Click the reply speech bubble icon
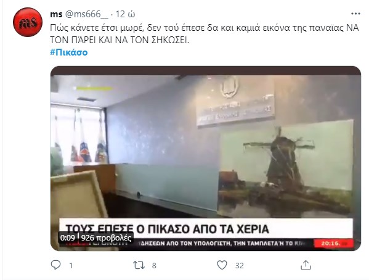369x280 pixels. pyautogui.click(x=56, y=265)
